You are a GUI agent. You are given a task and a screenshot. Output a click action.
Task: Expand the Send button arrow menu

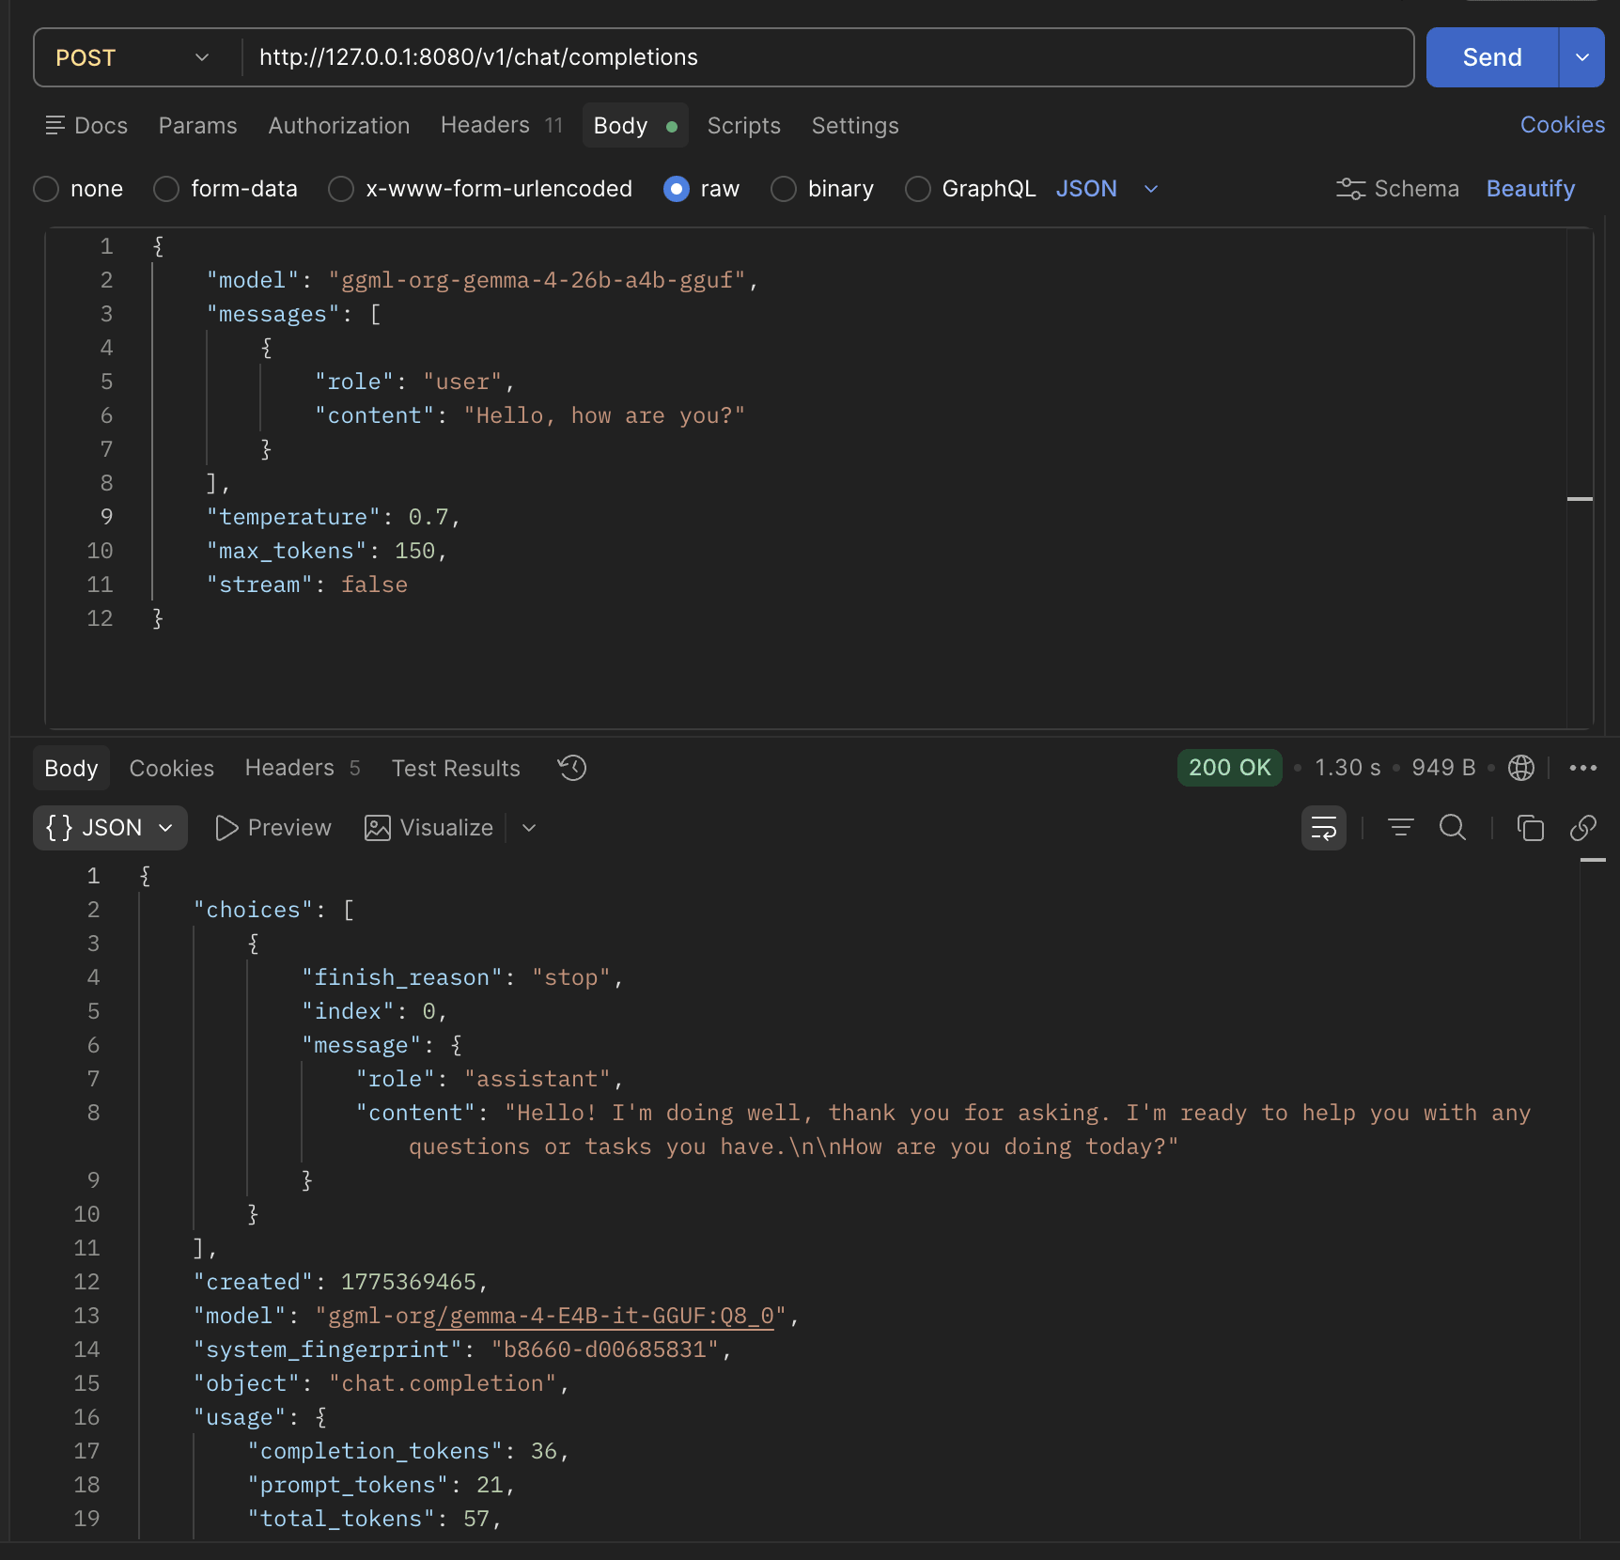[1582, 57]
